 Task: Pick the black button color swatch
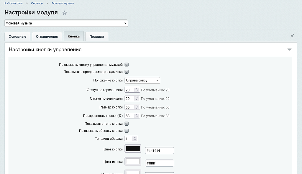pyautogui.click(x=133, y=149)
